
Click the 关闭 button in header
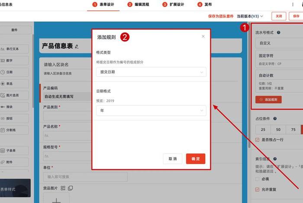[279, 16]
